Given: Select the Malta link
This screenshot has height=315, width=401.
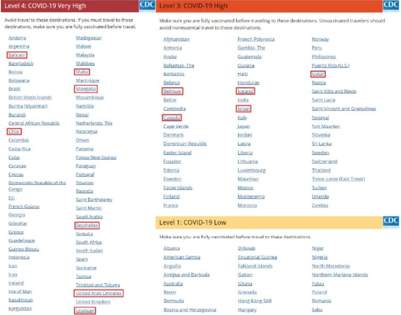Looking at the screenshot, I should pos(82,72).
